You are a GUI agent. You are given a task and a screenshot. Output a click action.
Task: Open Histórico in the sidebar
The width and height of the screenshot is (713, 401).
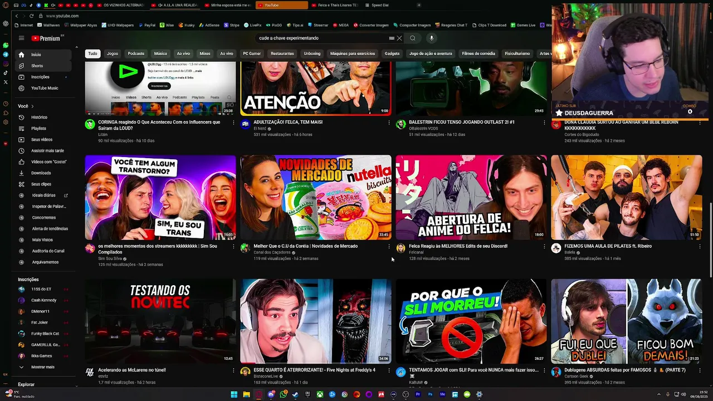(x=45, y=117)
